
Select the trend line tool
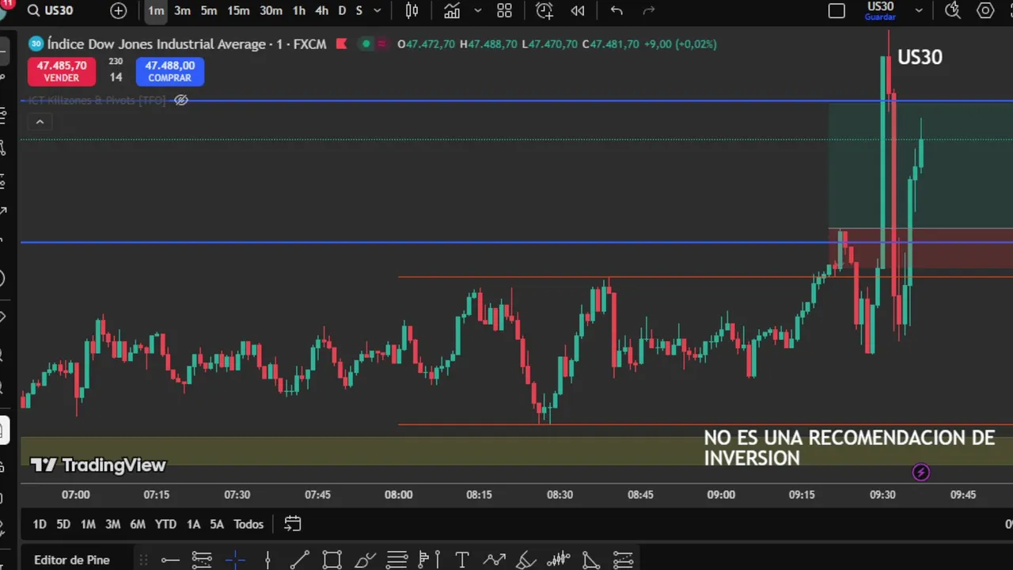pos(299,560)
